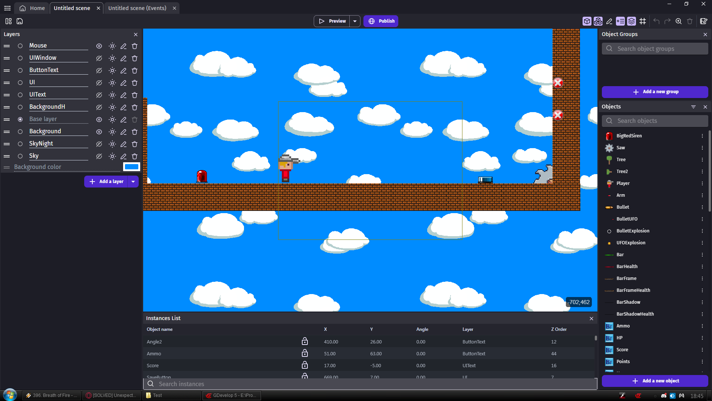The image size is (712, 401).
Task: Open main hamburger menu
Action: (x=7, y=8)
